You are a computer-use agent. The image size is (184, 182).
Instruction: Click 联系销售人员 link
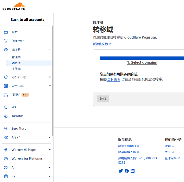[127, 152]
